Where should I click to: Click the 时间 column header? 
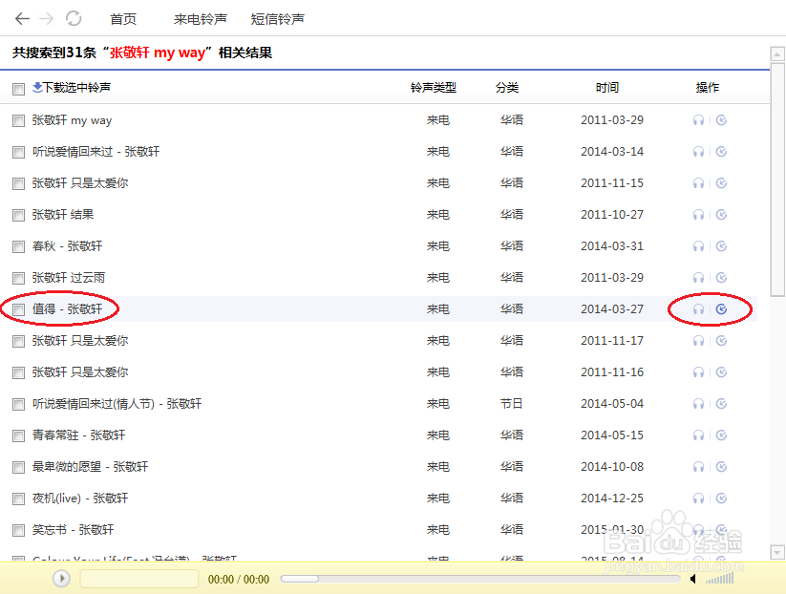(x=607, y=88)
